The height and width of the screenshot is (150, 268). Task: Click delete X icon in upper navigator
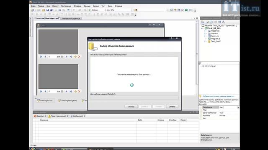tap(79, 57)
